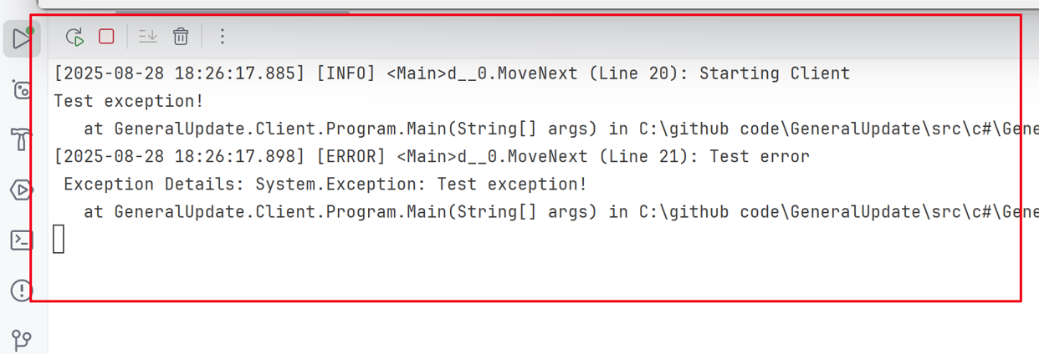This screenshot has height=354, width=1039.
Task: Open the Git version control window
Action: click(22, 340)
